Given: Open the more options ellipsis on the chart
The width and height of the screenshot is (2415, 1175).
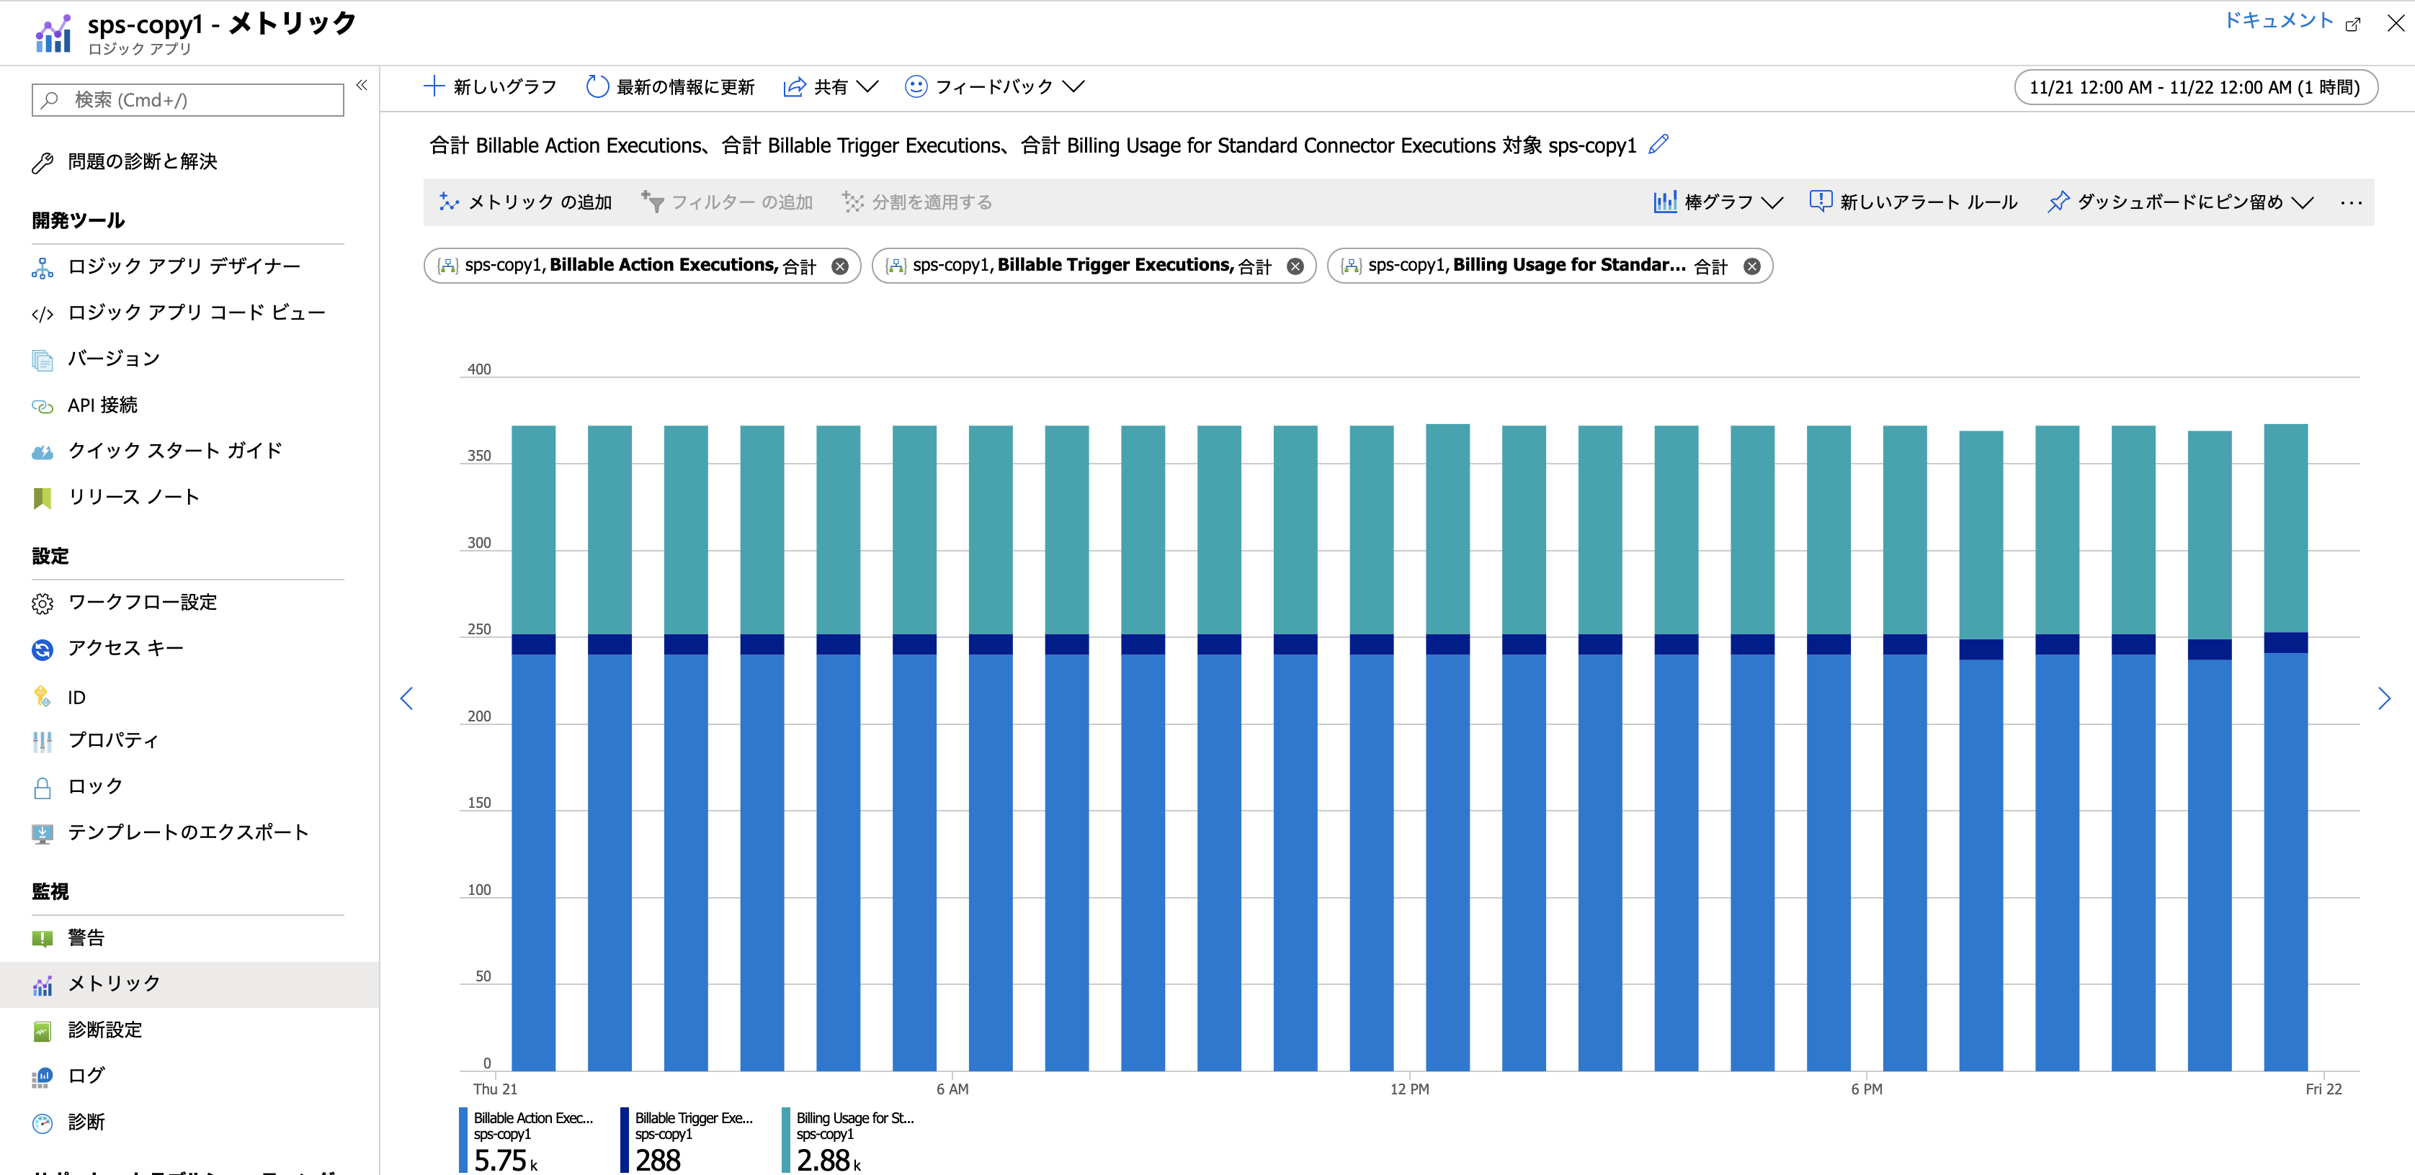Looking at the screenshot, I should coord(2350,202).
